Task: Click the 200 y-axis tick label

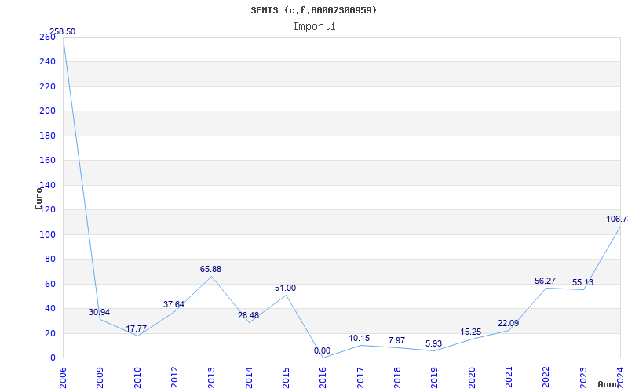Action: [x=47, y=111]
